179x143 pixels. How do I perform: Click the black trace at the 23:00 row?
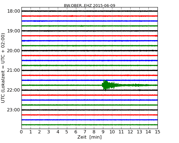pyautogui.click(x=89, y=110)
